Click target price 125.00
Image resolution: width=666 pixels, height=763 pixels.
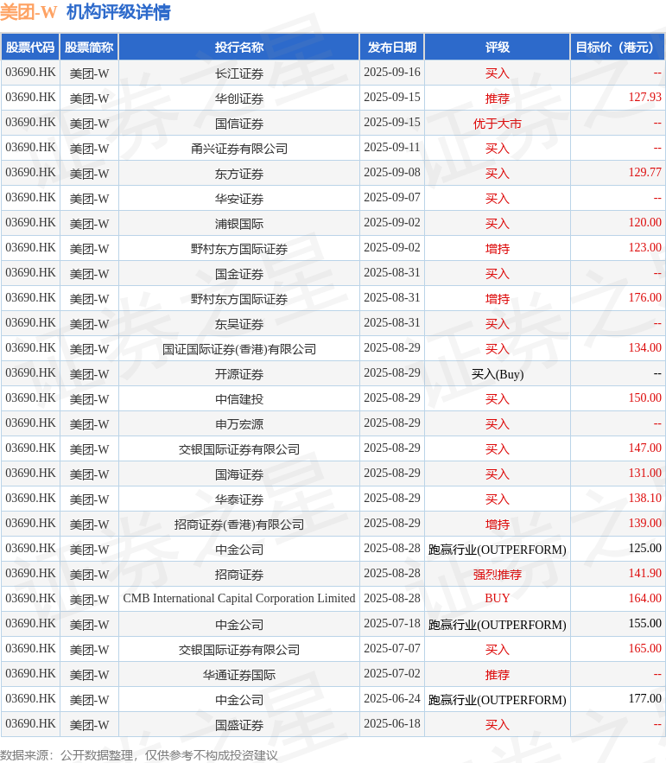[644, 548]
